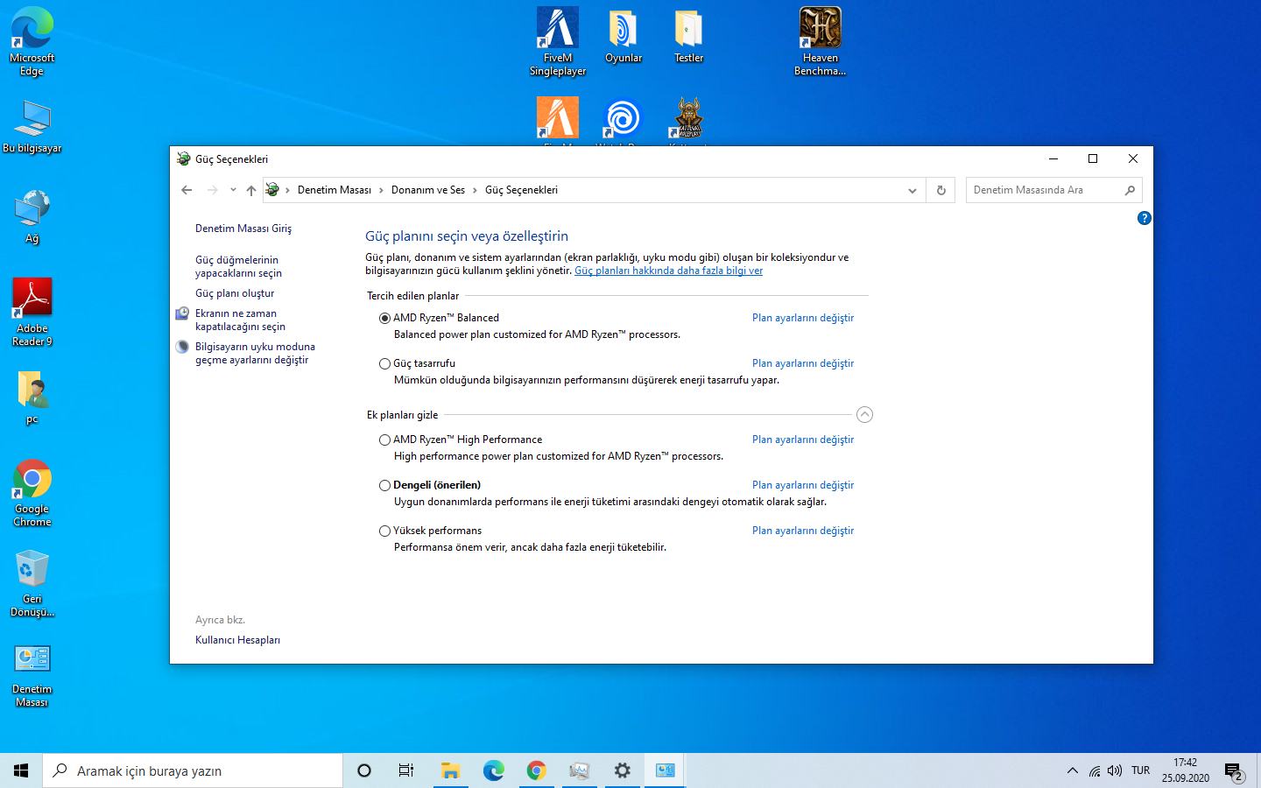Open Denetim Masası Giriş sidebar link
The image size is (1261, 788).
tap(243, 229)
